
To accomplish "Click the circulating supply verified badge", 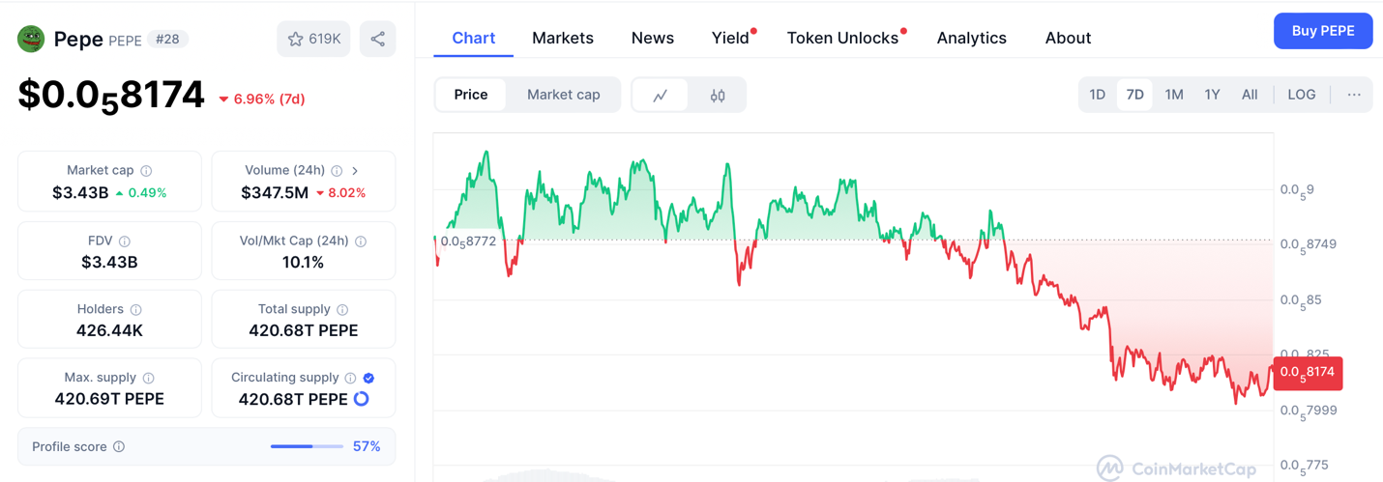I will 368,378.
